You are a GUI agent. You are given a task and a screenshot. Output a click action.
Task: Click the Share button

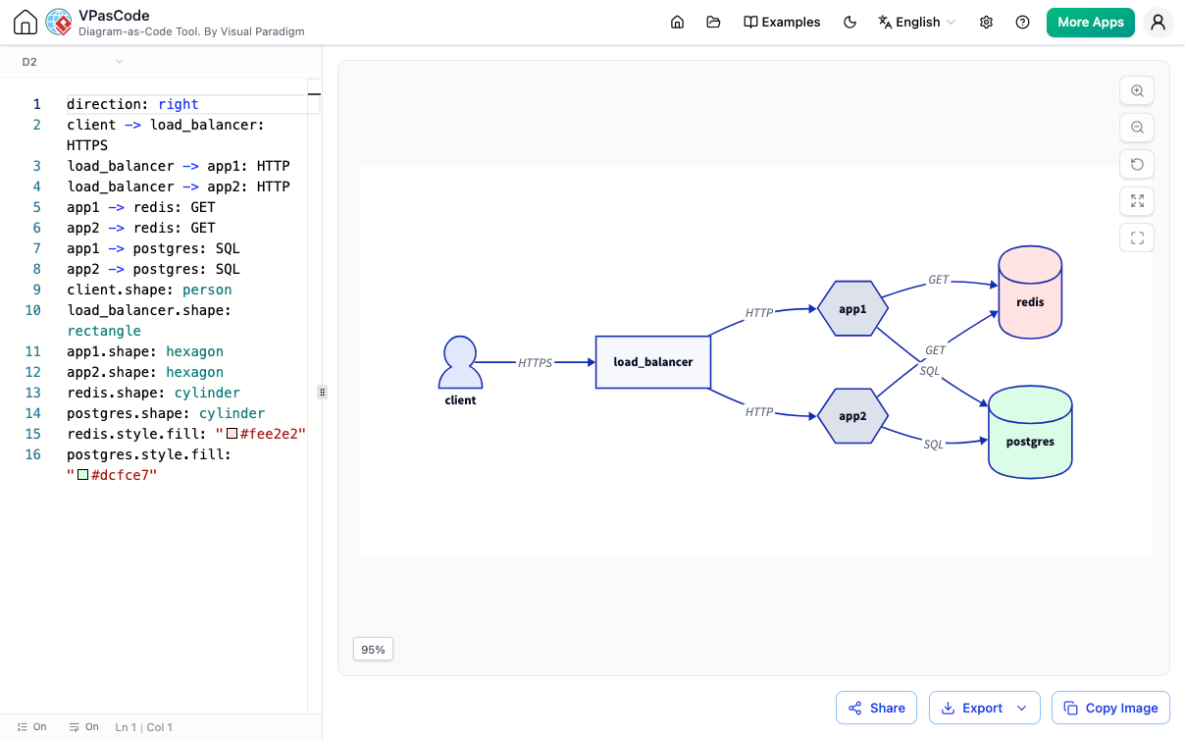(x=876, y=708)
